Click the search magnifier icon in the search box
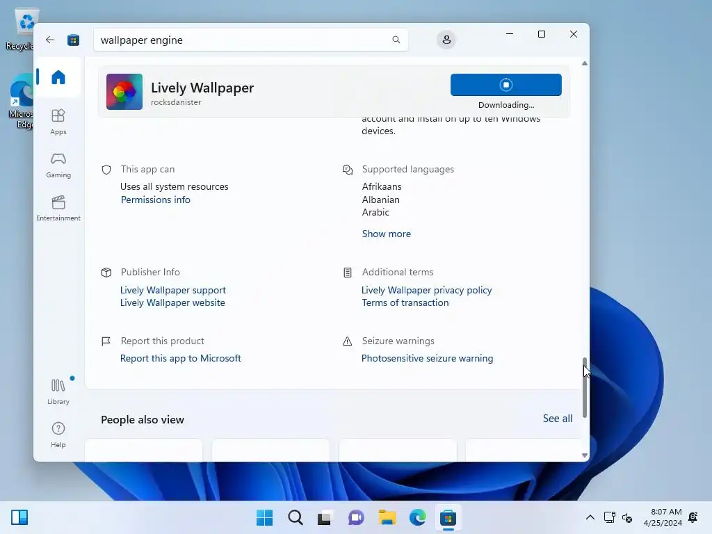 tap(396, 40)
